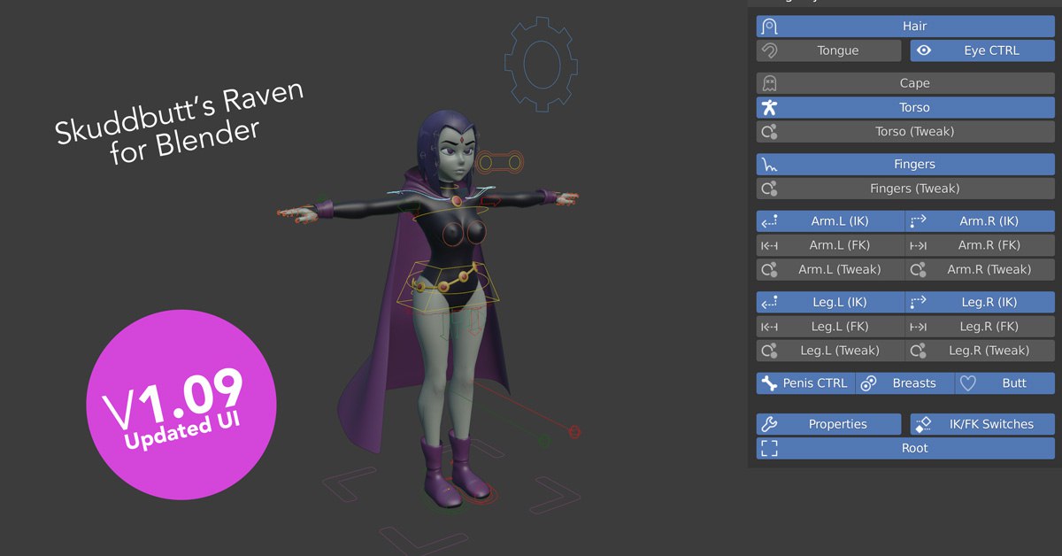
Task: Toggle the Root rig layer
Action: (905, 448)
